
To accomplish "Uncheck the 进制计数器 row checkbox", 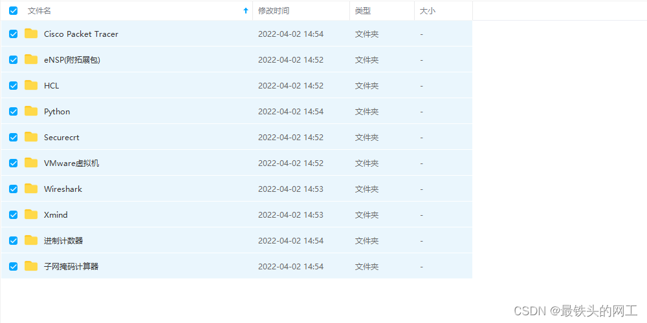I will pos(13,240).
